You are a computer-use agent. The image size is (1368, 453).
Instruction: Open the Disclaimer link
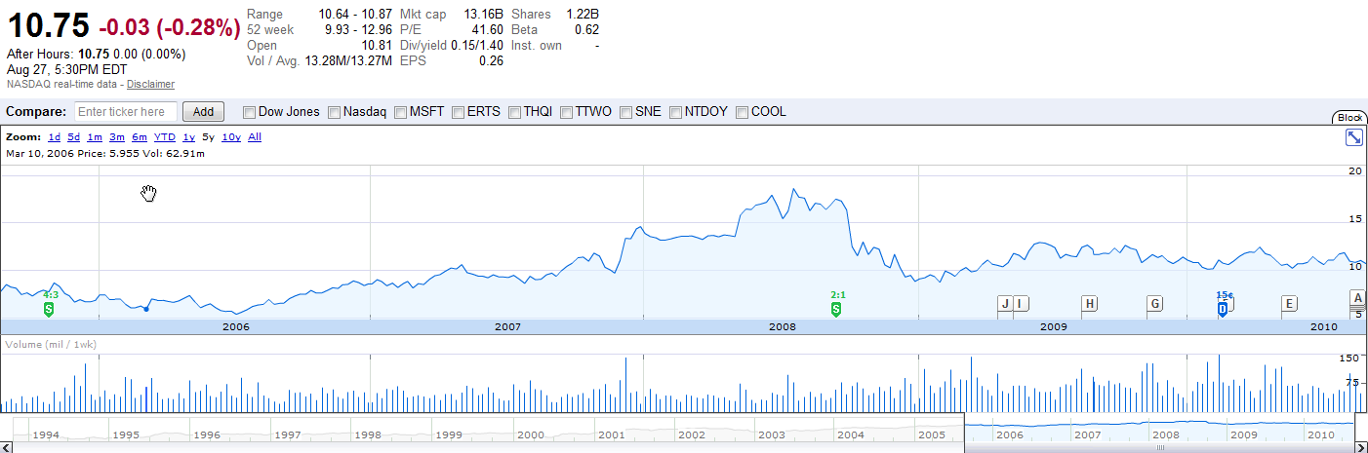(150, 85)
